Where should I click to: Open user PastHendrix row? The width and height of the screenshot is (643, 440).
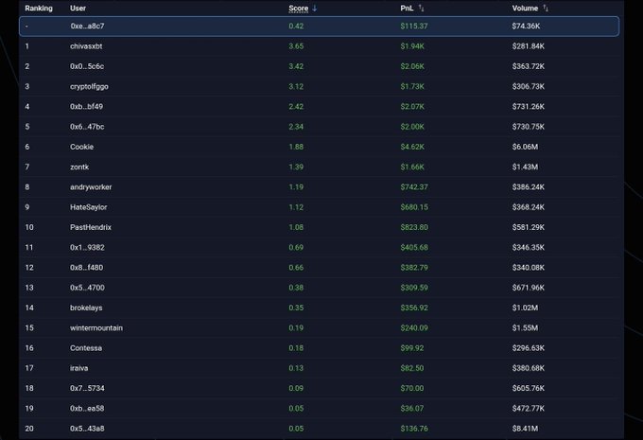point(319,227)
